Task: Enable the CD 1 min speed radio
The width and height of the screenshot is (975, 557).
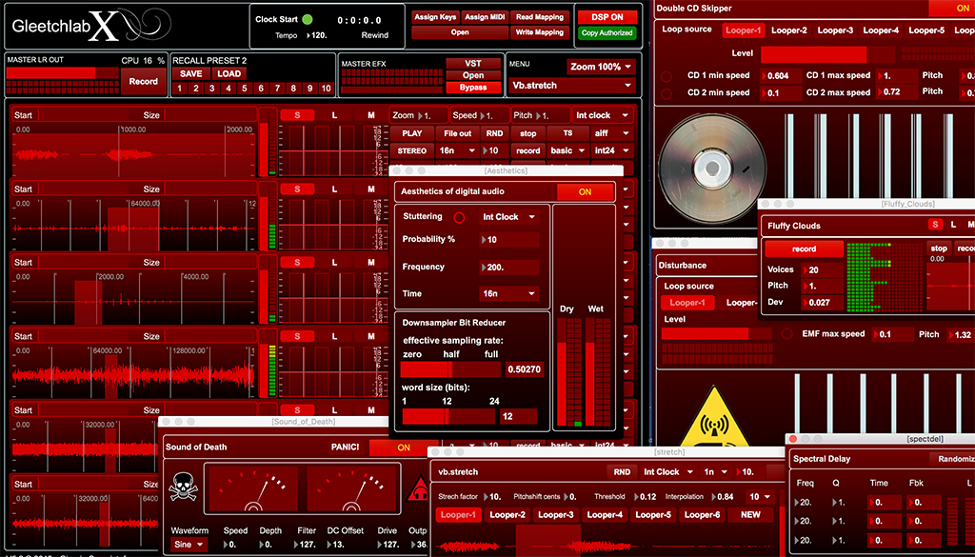Action: (x=667, y=75)
